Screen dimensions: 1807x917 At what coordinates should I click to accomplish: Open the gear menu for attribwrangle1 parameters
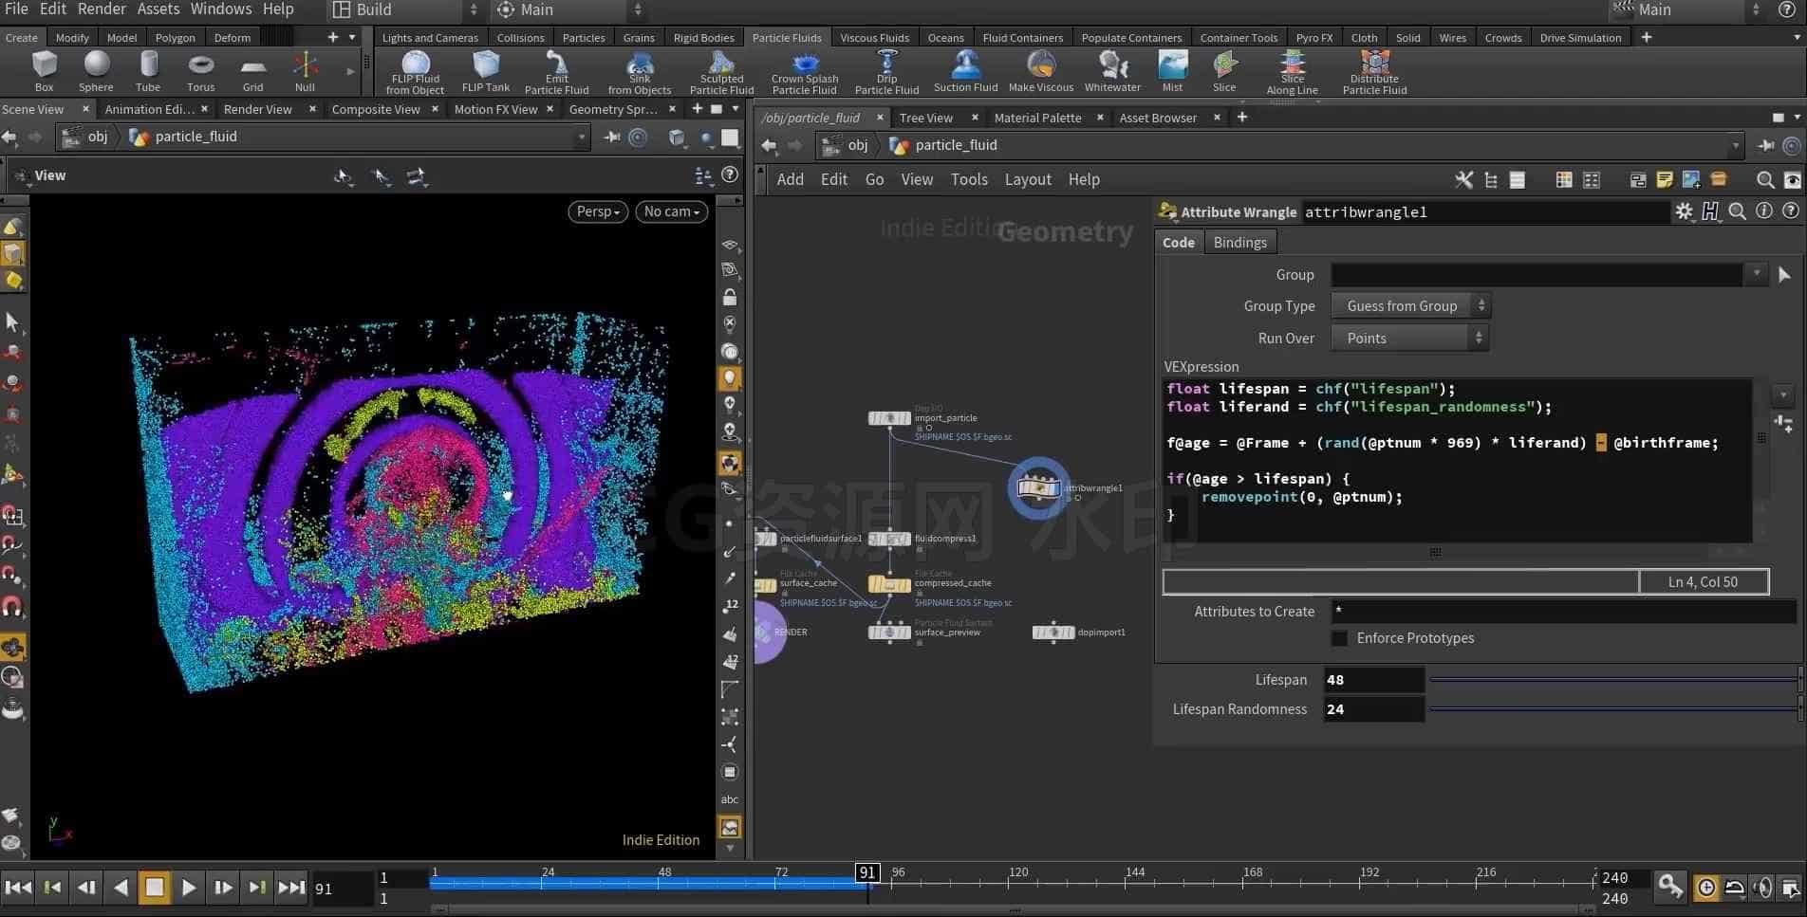1684,211
